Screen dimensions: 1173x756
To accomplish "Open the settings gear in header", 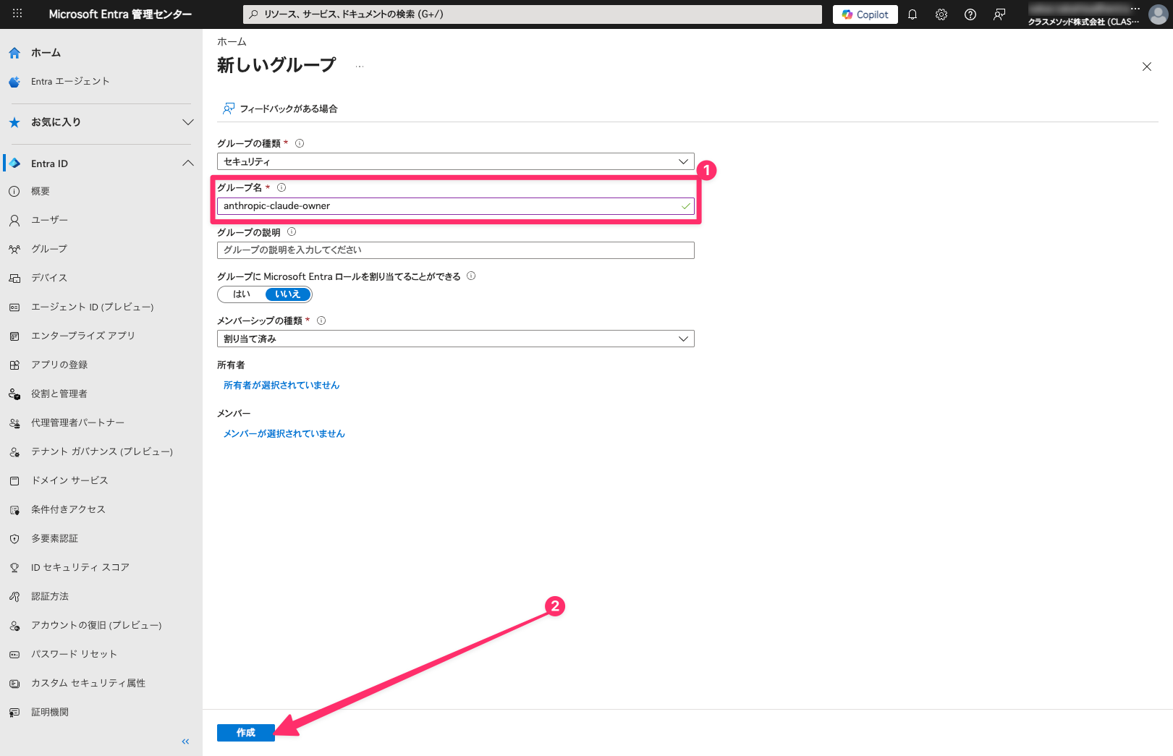I will tap(941, 14).
